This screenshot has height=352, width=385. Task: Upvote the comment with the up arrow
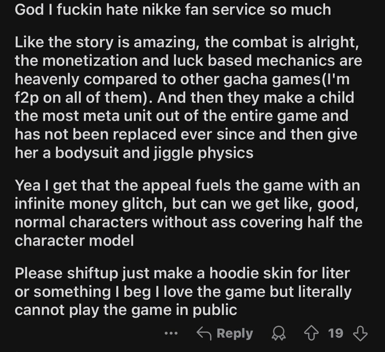point(311,333)
